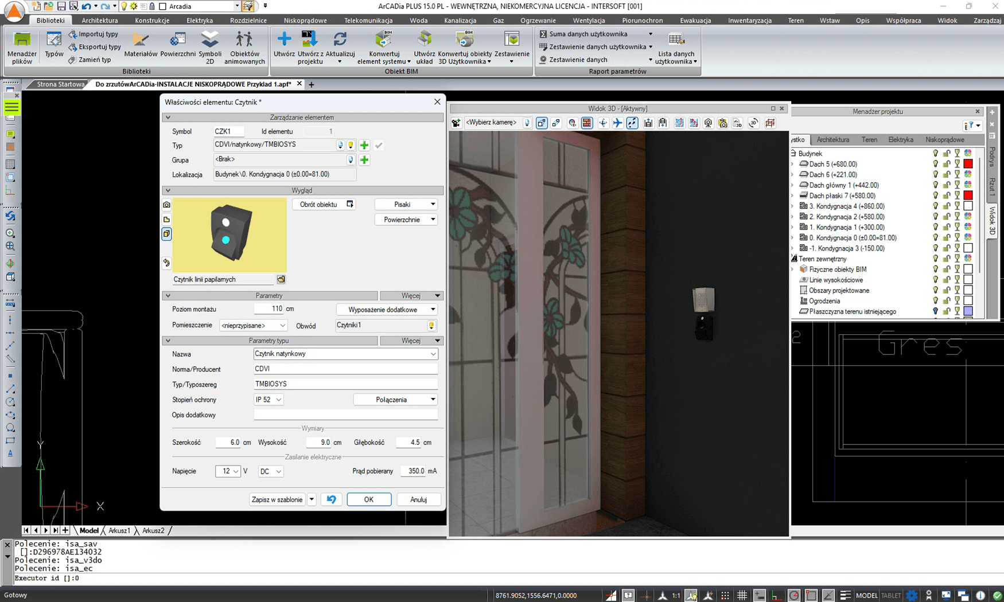Click Więcej button in Parametry section
The height and width of the screenshot is (602, 1004).
click(412, 296)
